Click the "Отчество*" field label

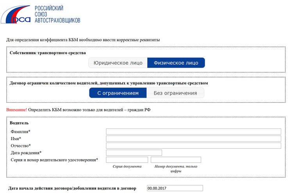[21, 146]
